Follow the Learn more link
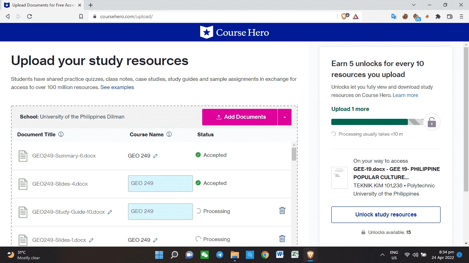 pyautogui.click(x=405, y=95)
